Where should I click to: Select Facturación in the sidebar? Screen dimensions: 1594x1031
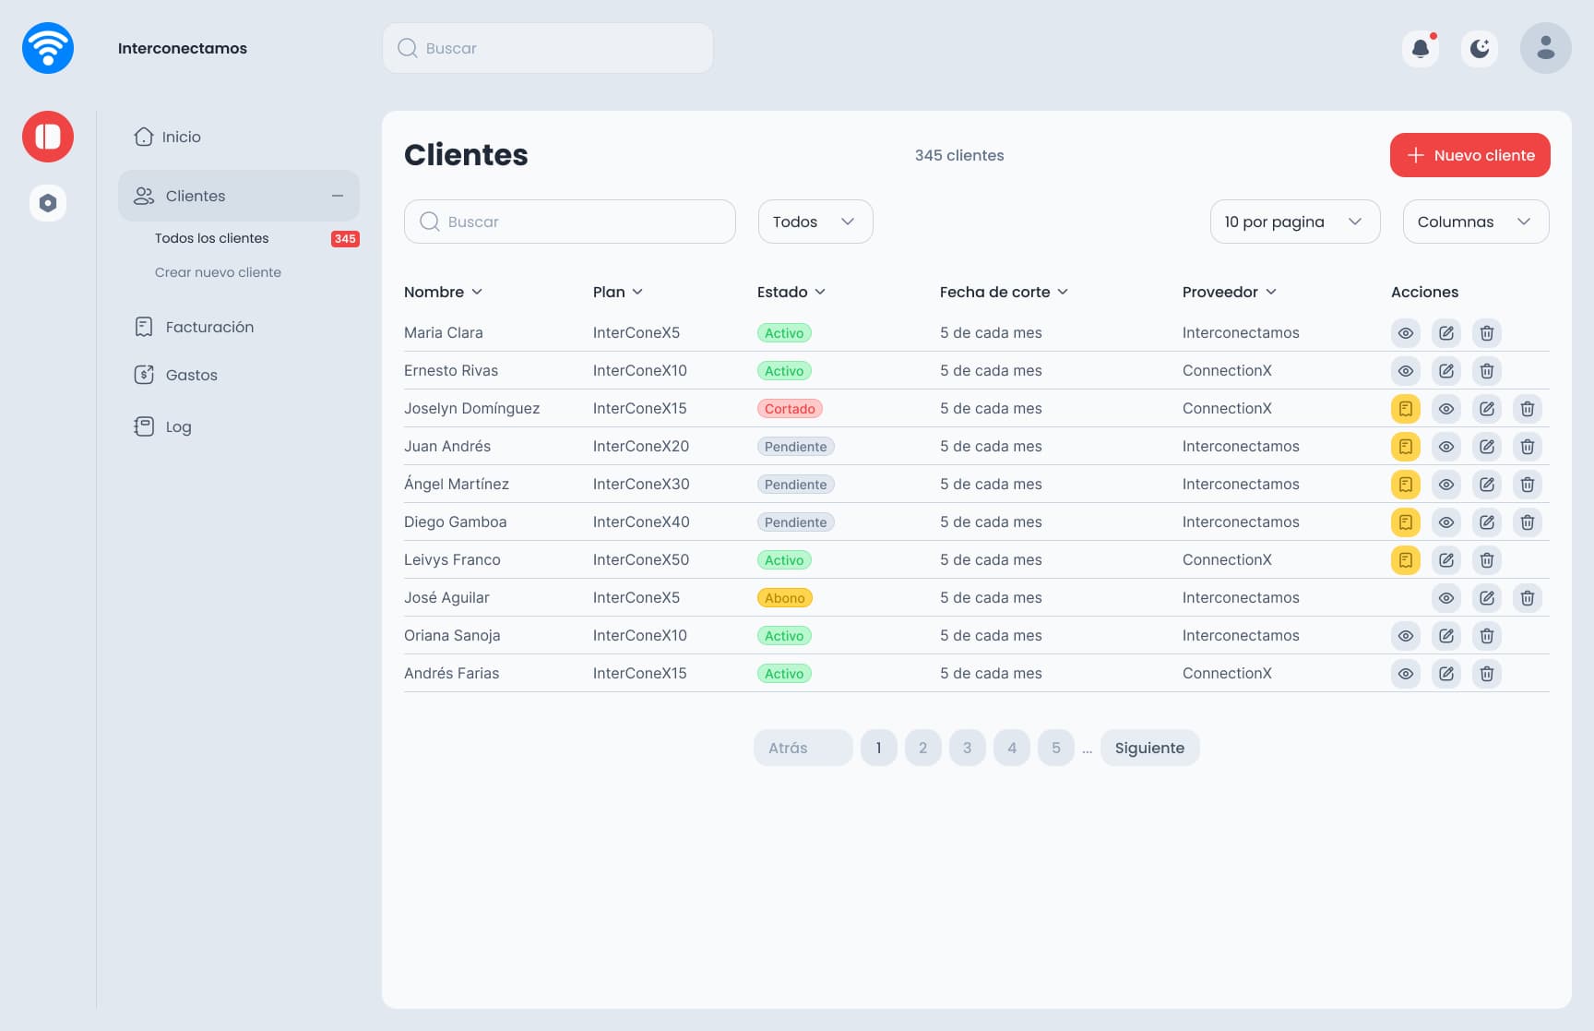click(x=209, y=327)
